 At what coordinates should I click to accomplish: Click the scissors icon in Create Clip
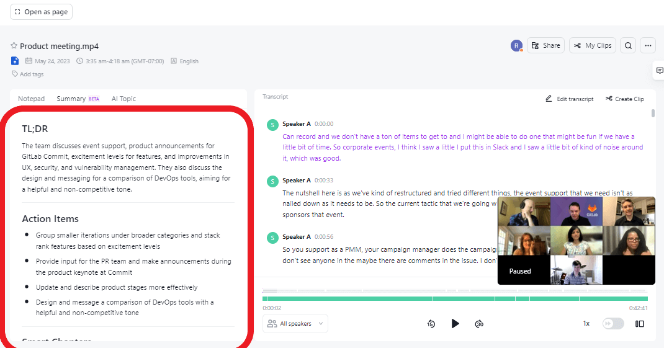[609, 98]
